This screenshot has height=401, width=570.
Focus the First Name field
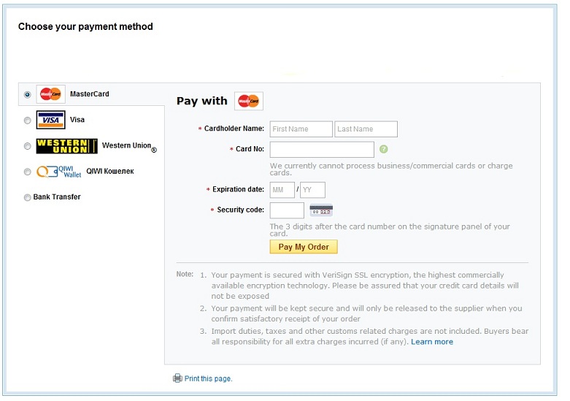tap(301, 129)
